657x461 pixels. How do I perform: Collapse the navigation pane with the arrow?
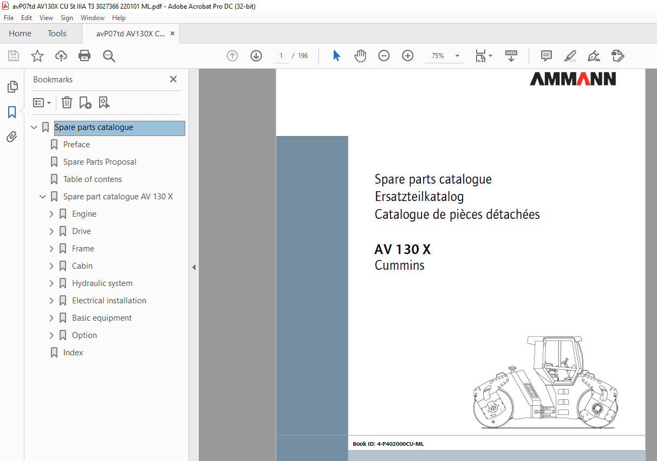pos(194,267)
